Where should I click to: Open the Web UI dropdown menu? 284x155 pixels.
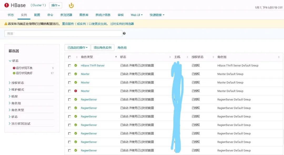(136, 15)
